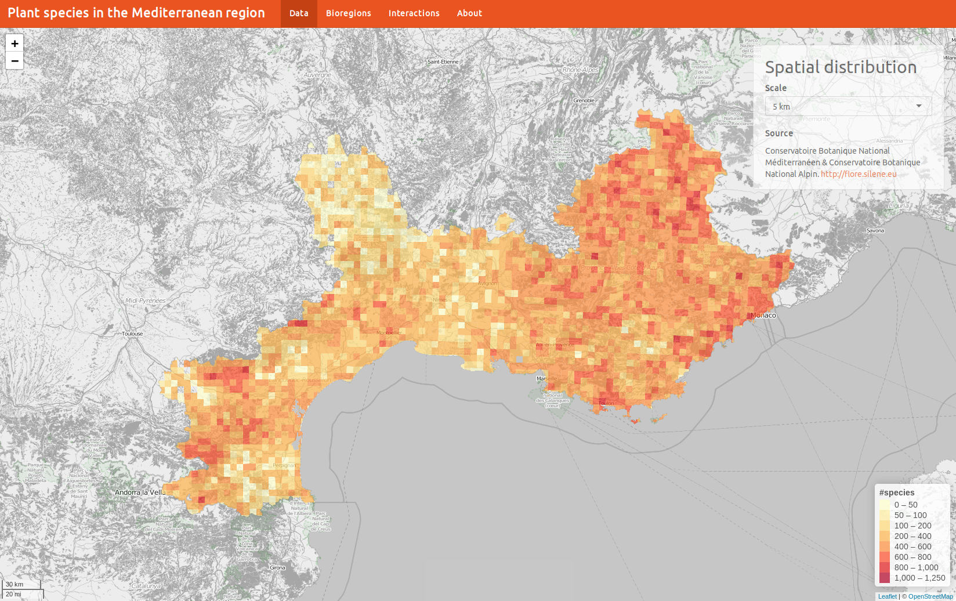
Task: Zoom in on the map
Action: click(x=15, y=43)
